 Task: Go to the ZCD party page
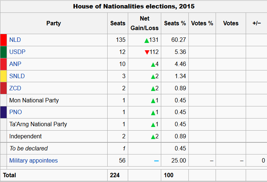point(15,88)
